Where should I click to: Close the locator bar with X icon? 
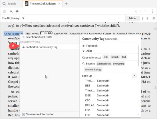pos(154,18)
